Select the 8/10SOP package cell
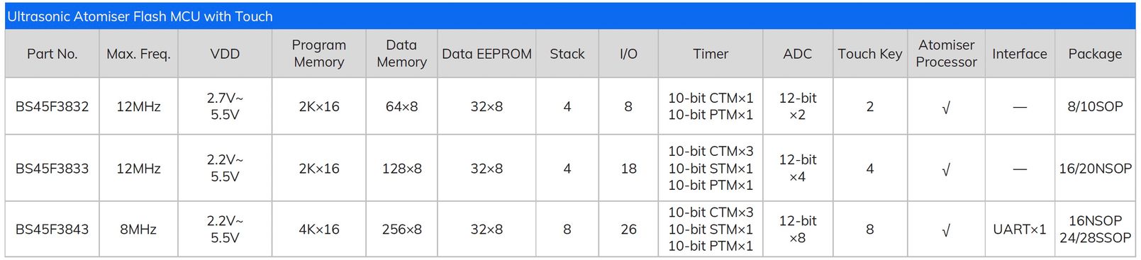Viewport: 1141px width, 260px height. (x=1095, y=106)
